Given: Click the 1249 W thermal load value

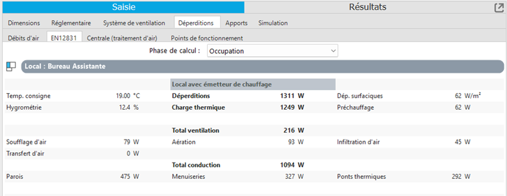Looking at the screenshot, I should tap(292, 107).
